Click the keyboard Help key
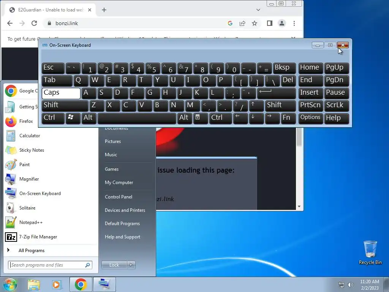Image resolution: width=389 pixels, height=292 pixels. (337, 119)
